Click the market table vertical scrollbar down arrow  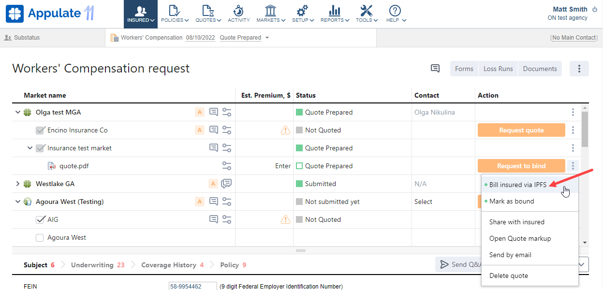pos(585,242)
